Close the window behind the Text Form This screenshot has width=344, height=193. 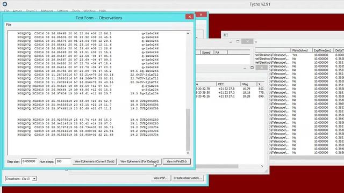(201, 14)
